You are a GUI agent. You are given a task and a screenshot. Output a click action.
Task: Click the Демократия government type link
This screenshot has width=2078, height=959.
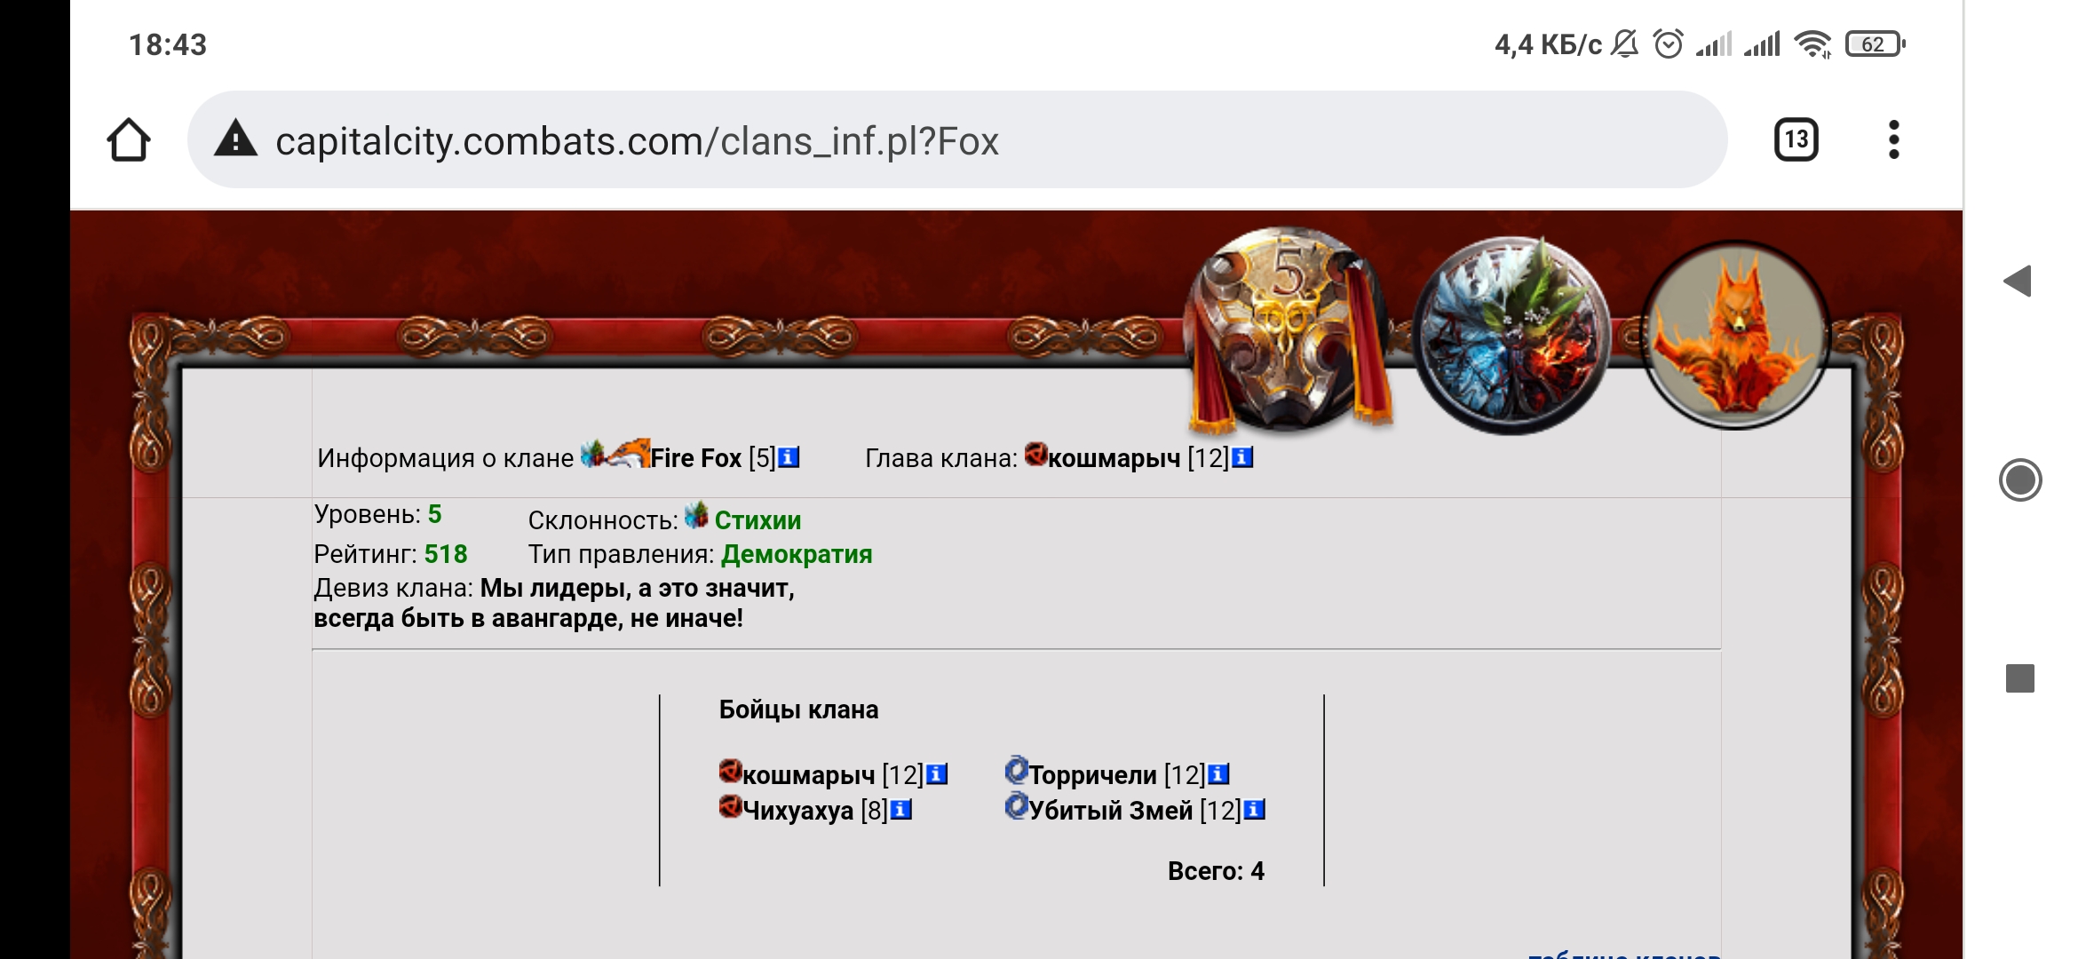click(797, 554)
